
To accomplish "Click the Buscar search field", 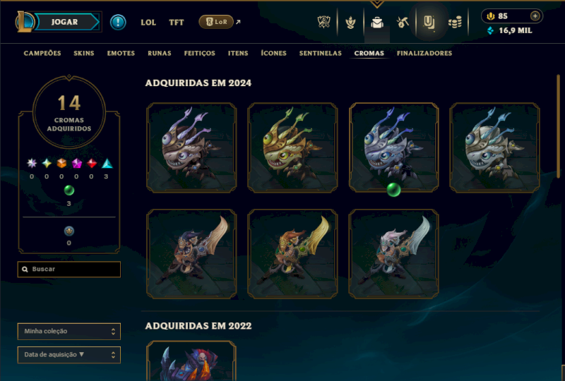I will [69, 270].
